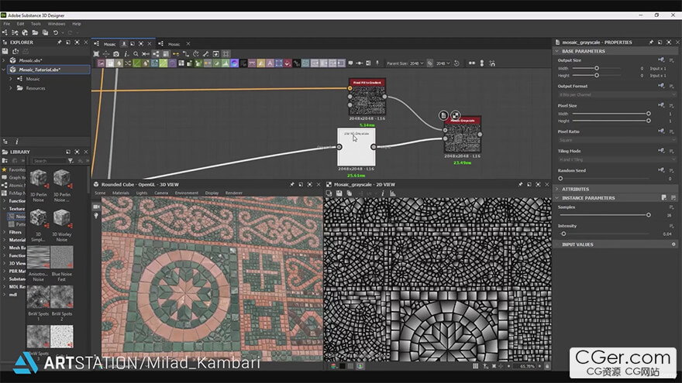Maximize the Library panel with expand icon
Image resolution: width=682 pixels, height=383 pixels.
click(x=77, y=152)
